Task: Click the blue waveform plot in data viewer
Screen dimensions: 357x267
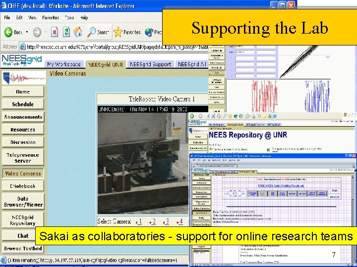Action: point(317,96)
